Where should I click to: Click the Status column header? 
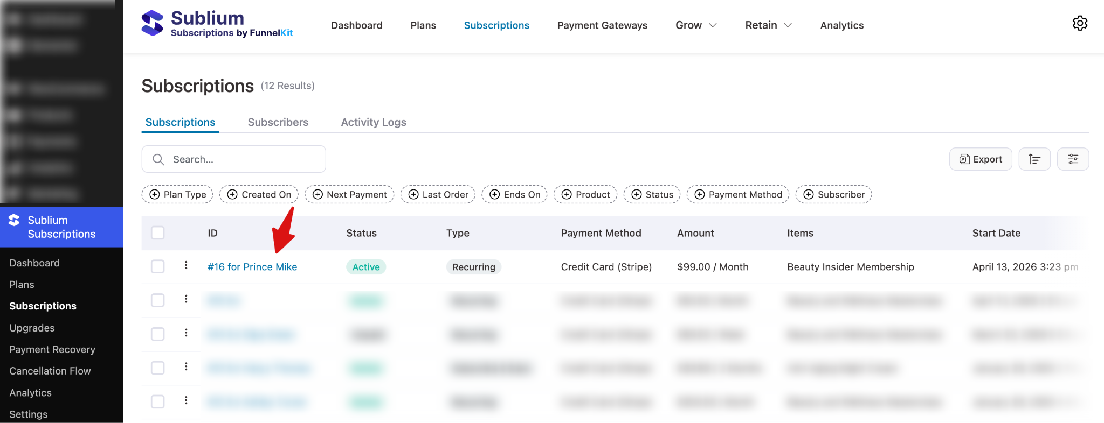361,233
